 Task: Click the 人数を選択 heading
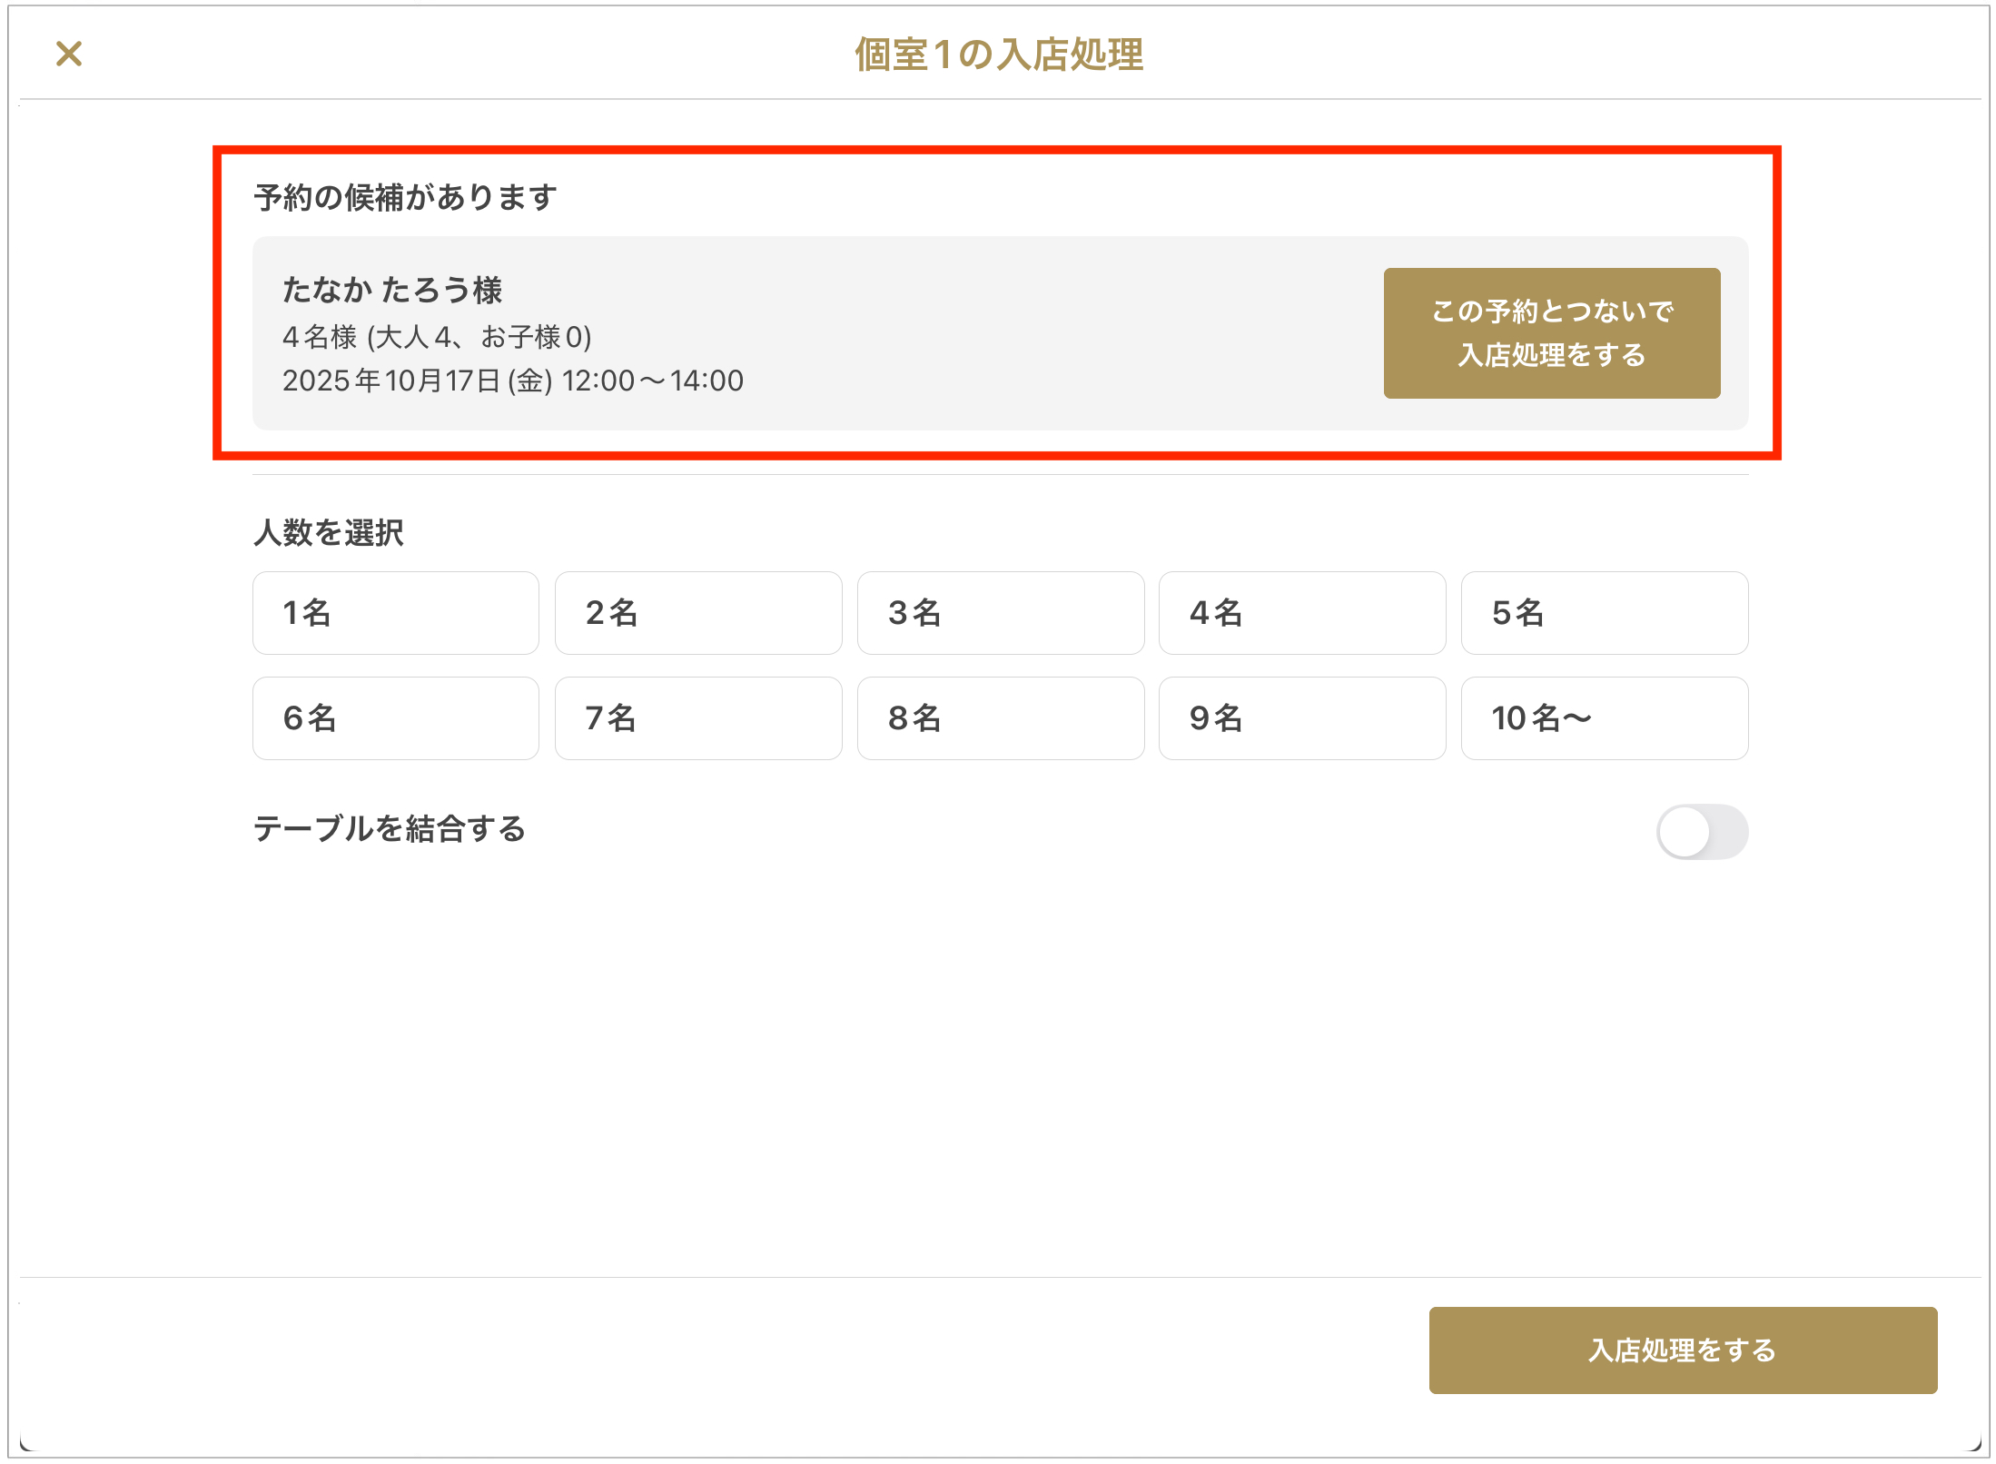[328, 532]
